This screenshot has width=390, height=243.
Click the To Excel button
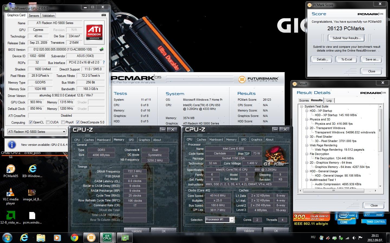coord(346,59)
